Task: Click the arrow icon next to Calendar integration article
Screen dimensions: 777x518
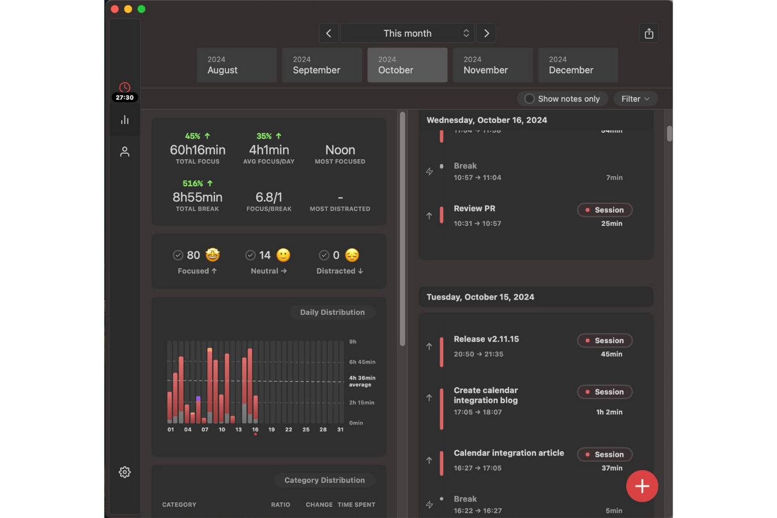Action: pyautogui.click(x=429, y=460)
